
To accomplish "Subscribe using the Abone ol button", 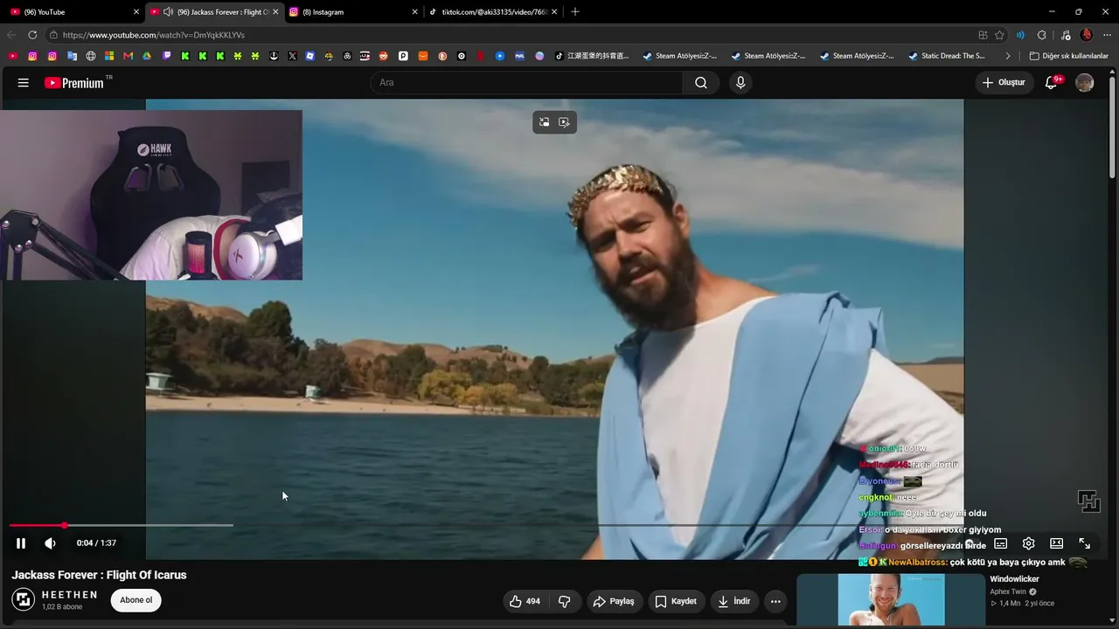I will pos(136,600).
